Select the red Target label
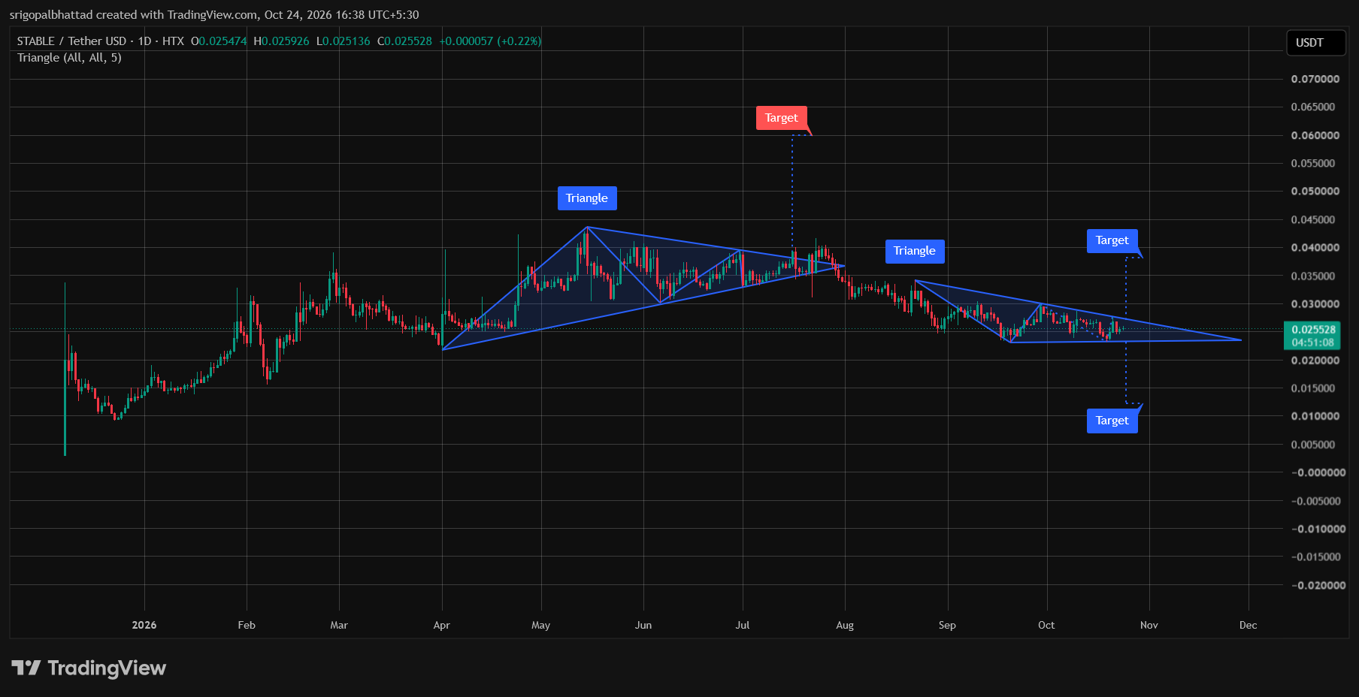The width and height of the screenshot is (1359, 697). (781, 118)
